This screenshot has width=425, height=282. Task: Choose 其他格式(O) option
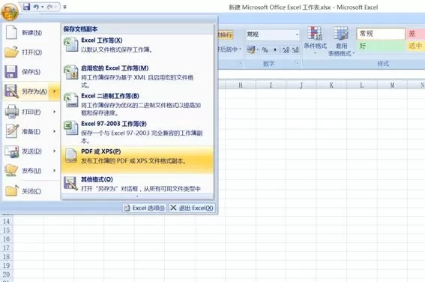tap(137, 184)
